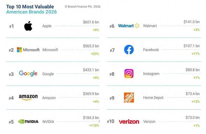The width and height of the screenshot is (206, 134).
Task: Click the Microsoft logo
Action: pyautogui.click(x=28, y=50)
